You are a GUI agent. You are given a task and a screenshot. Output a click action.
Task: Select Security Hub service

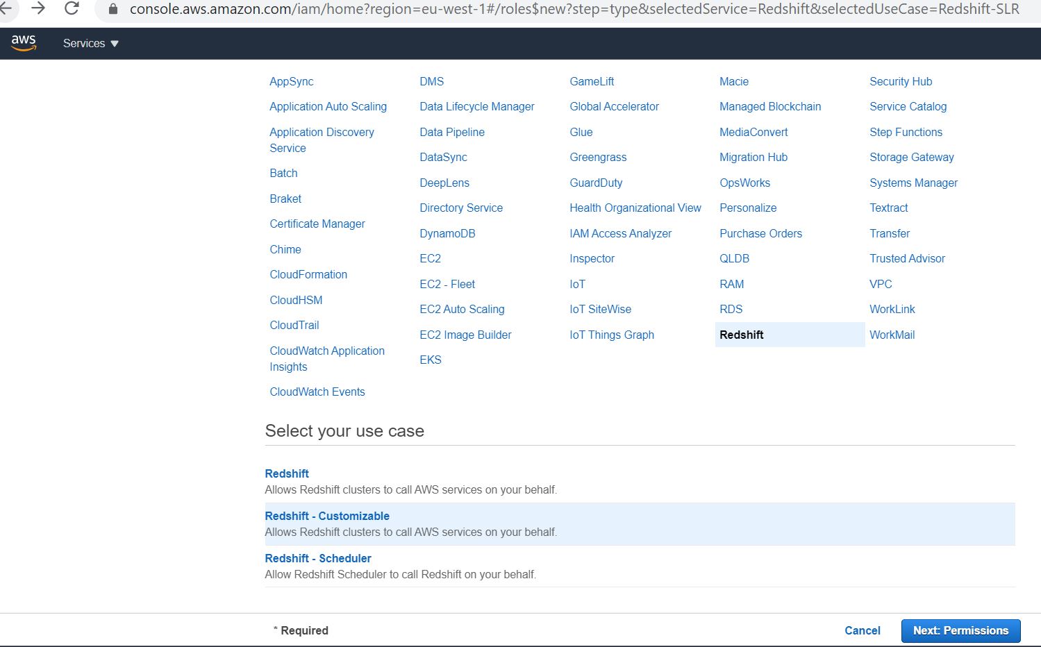pos(901,81)
